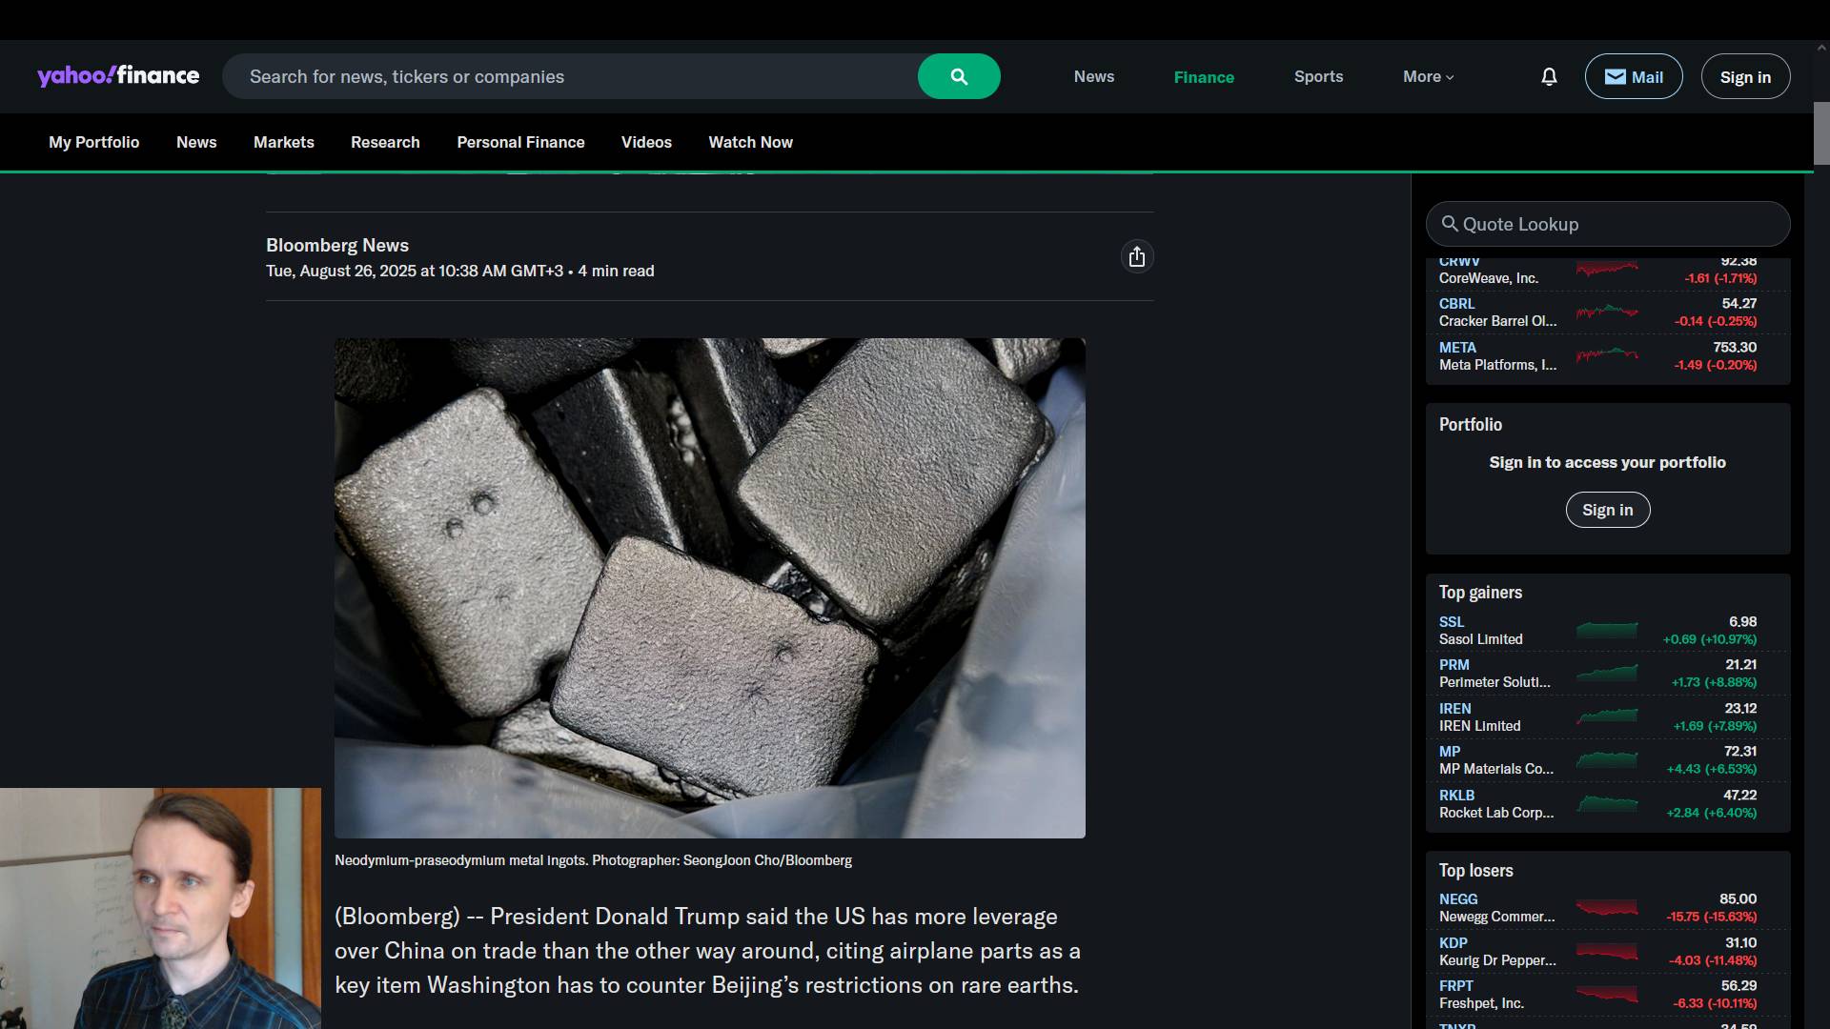Viewport: 1830px width, 1029px height.
Task: Open notifications bell icon
Action: pyautogui.click(x=1549, y=76)
